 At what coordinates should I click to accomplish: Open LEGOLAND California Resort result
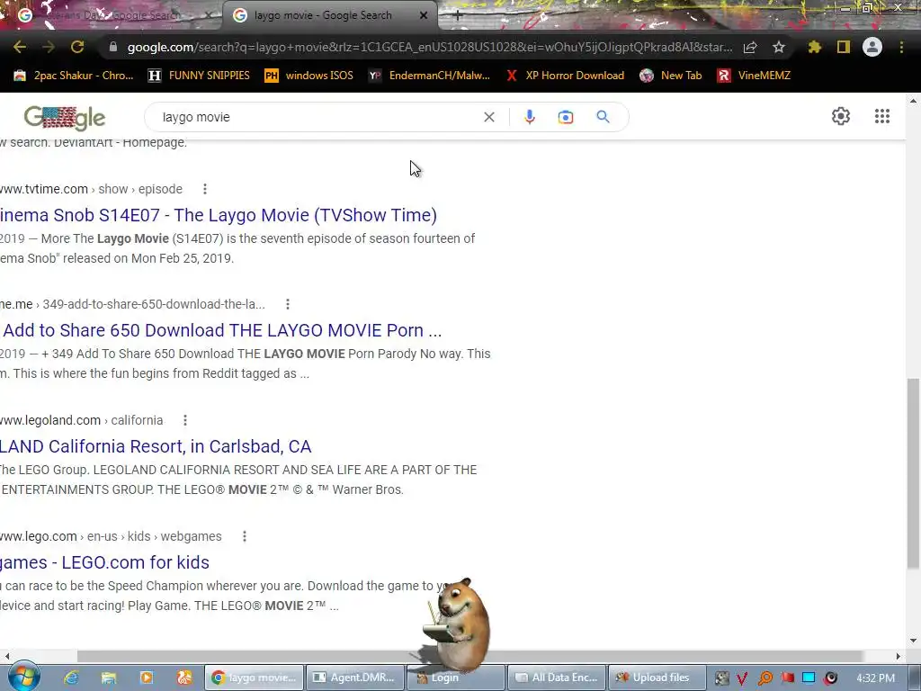[x=156, y=446]
